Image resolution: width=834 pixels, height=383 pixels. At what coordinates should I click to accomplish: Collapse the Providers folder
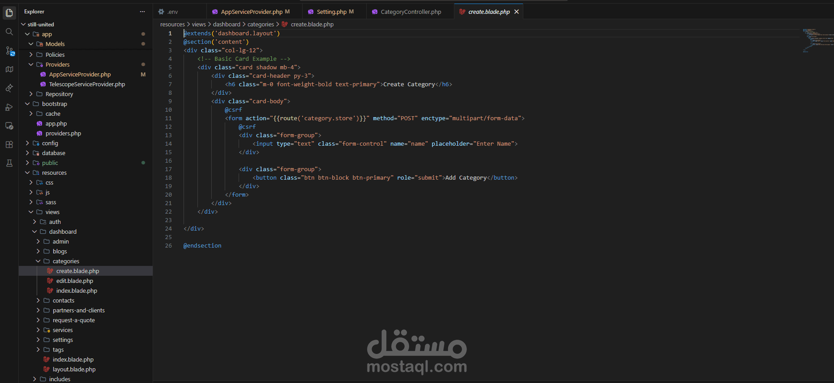(31, 64)
